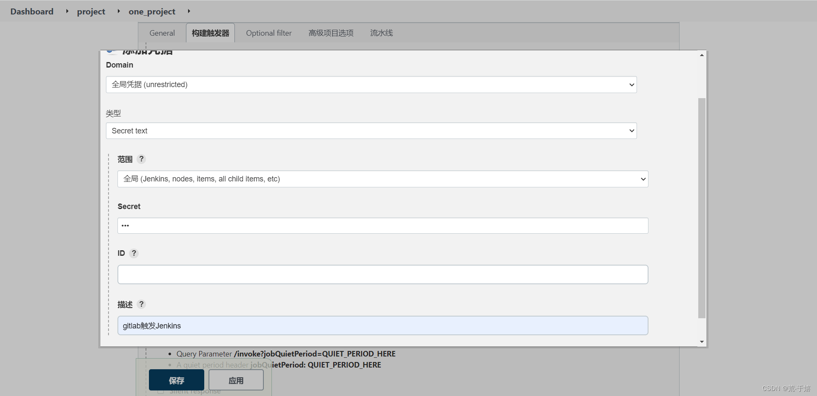The height and width of the screenshot is (396, 817).
Task: Switch to the Optional filter tab
Action: [x=269, y=33]
